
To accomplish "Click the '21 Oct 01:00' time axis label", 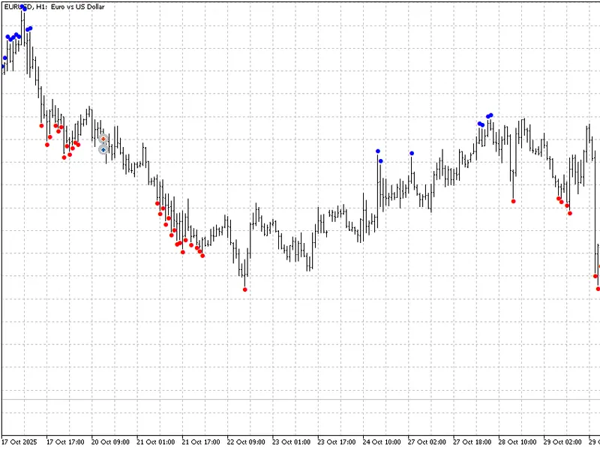I will (155, 442).
